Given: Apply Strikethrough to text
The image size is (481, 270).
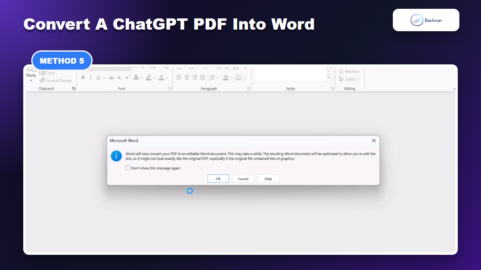Looking at the screenshot, I should [x=111, y=78].
